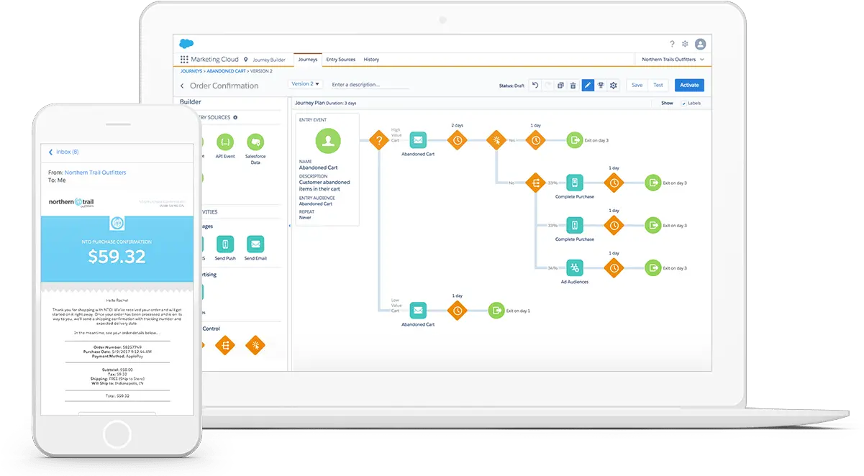Image resolution: width=864 pixels, height=476 pixels.
Task: Switch to the Entry Sources tab
Action: click(341, 59)
